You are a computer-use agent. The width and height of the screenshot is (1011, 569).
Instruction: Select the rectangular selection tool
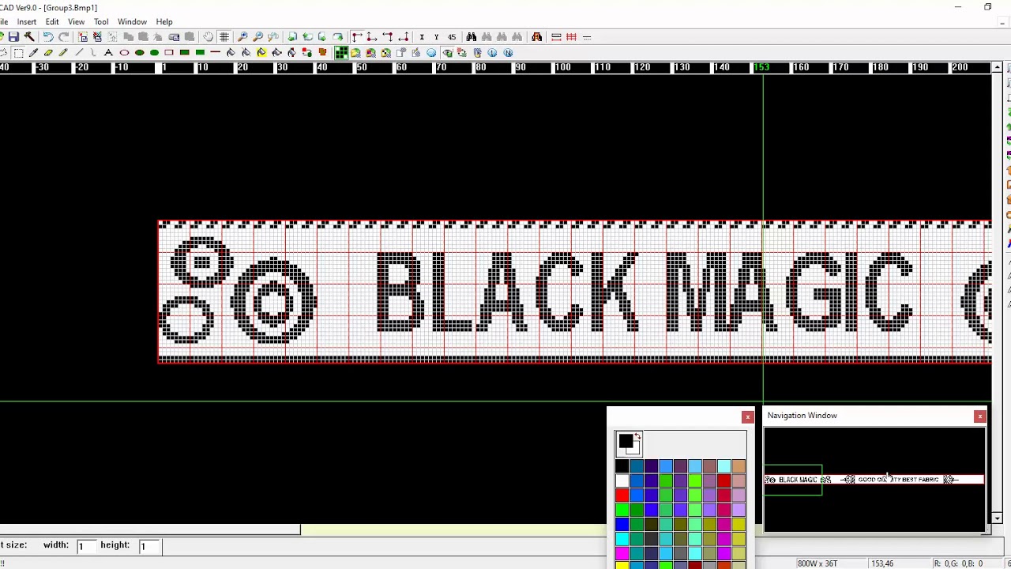tap(18, 53)
